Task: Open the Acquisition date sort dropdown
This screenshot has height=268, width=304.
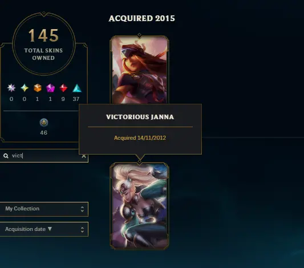Action: pos(44,229)
